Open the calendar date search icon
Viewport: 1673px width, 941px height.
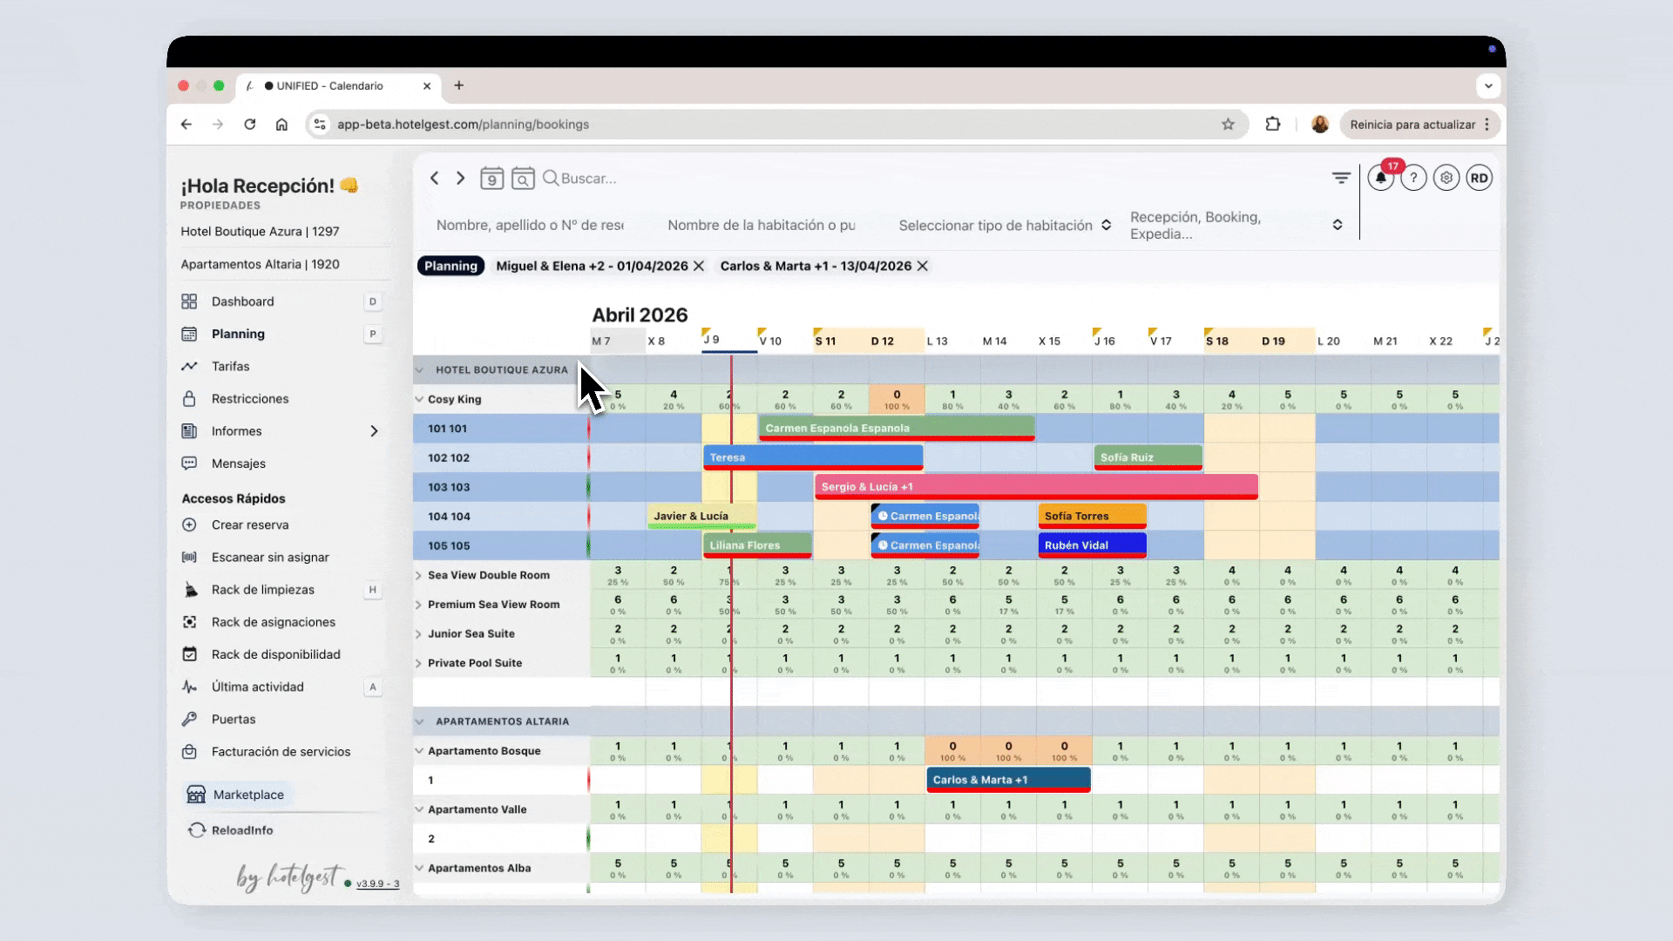523,179
